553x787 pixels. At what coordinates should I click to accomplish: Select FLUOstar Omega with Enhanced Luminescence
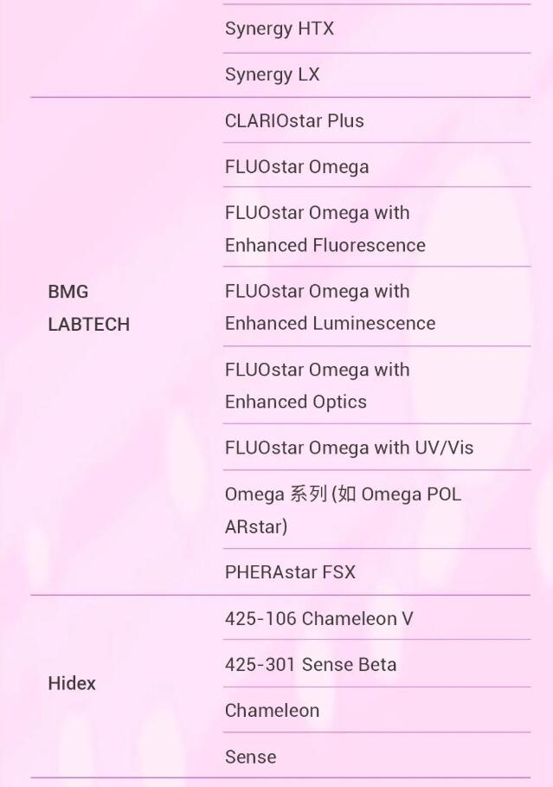330,307
